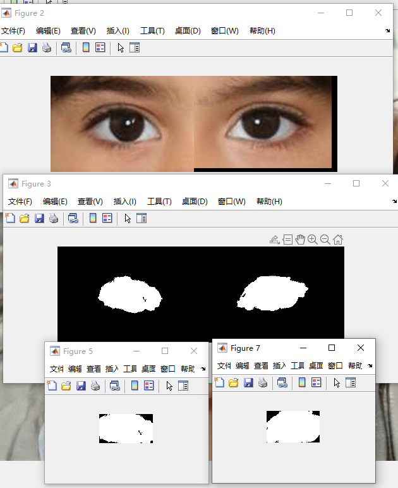New figure icon in Figure 3 toolbar
The width and height of the screenshot is (398, 488).
point(10,218)
